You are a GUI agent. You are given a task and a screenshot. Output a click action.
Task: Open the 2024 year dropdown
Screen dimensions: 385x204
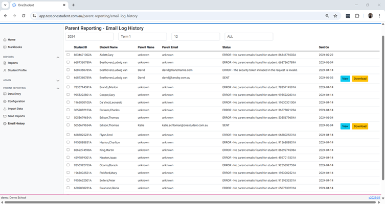click(x=89, y=37)
